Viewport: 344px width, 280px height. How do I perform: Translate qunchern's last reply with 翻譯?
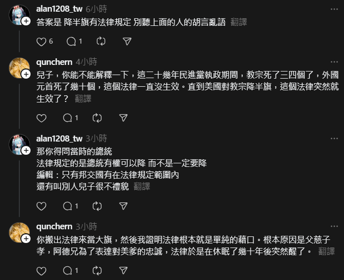pos(327,252)
